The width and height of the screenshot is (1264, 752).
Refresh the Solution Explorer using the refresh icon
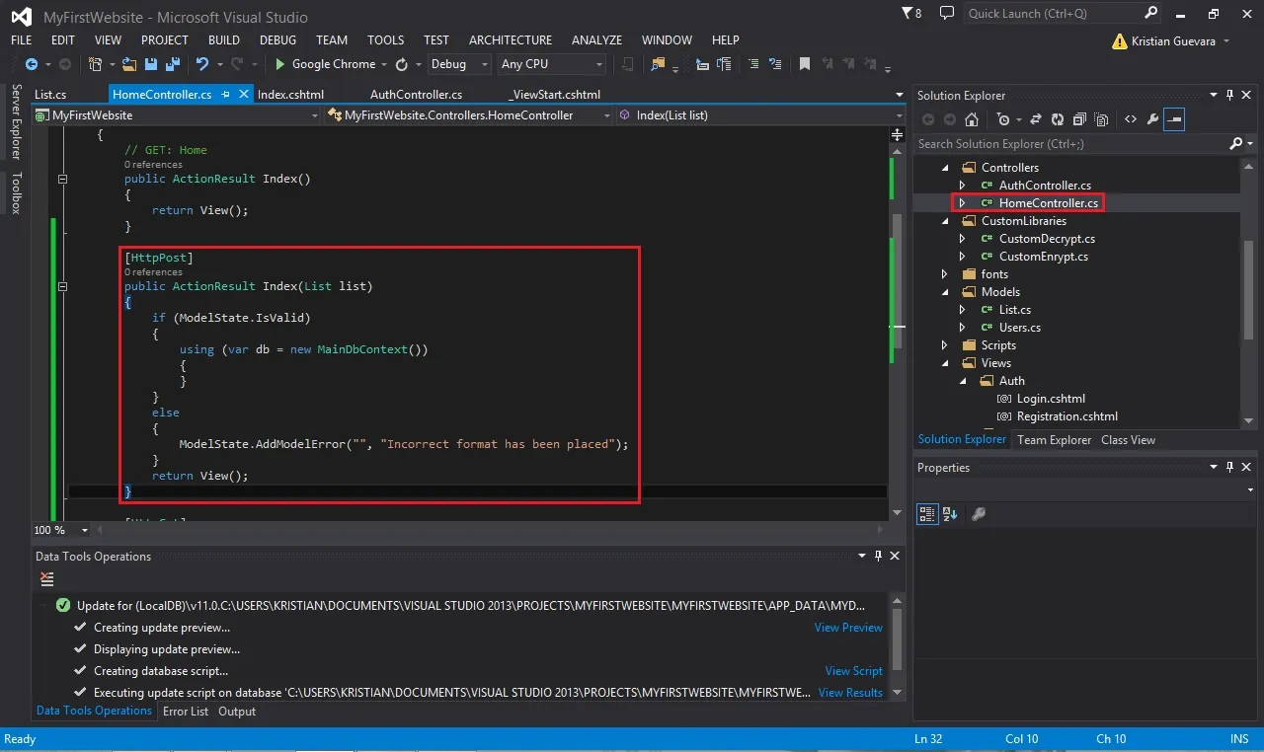[x=1057, y=119]
